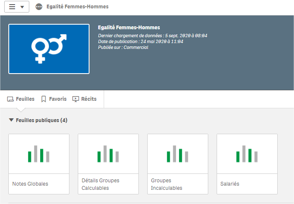Click the Détails Groupes Calculables label
Viewport: 294px width, 204px height.
[x=100, y=184]
